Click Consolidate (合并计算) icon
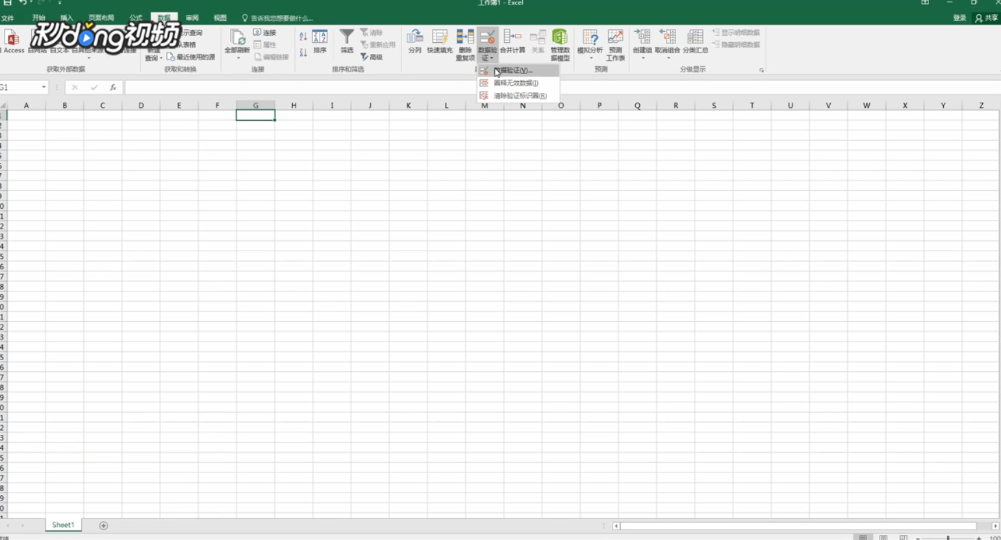1001x540 pixels. coord(513,42)
